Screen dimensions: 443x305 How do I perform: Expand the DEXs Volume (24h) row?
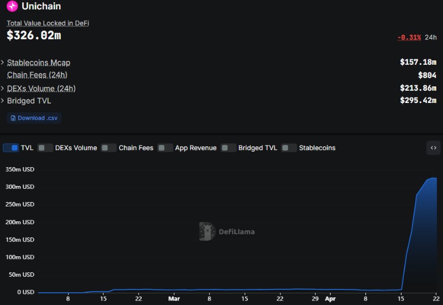point(3,89)
